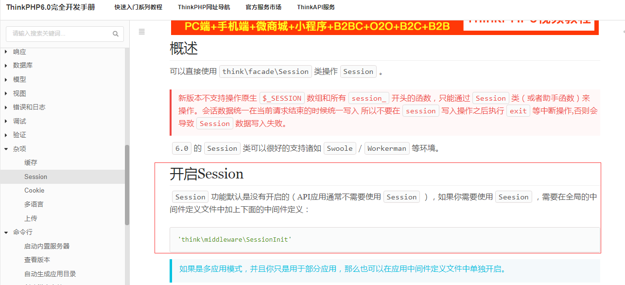Open the 官方服务市场 menu item
625x285 pixels.
(263, 7)
